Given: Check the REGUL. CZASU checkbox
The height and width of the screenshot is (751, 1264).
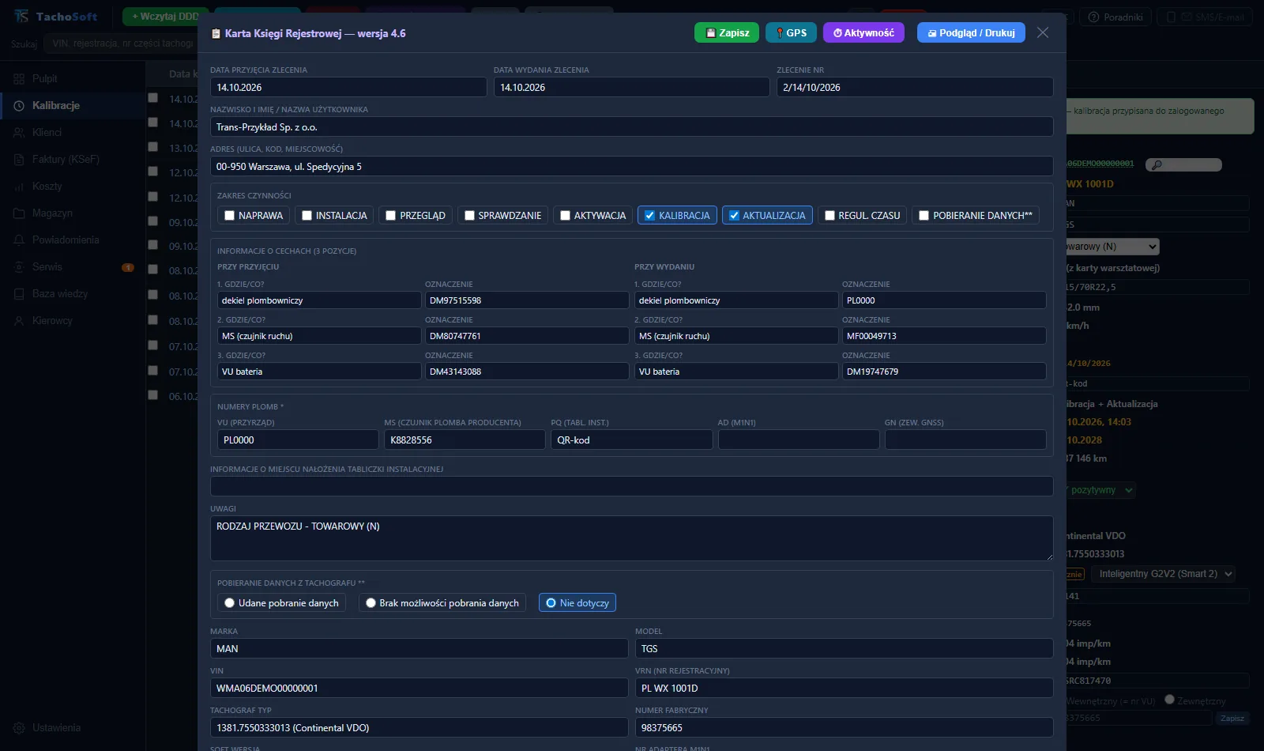Looking at the screenshot, I should pos(829,215).
